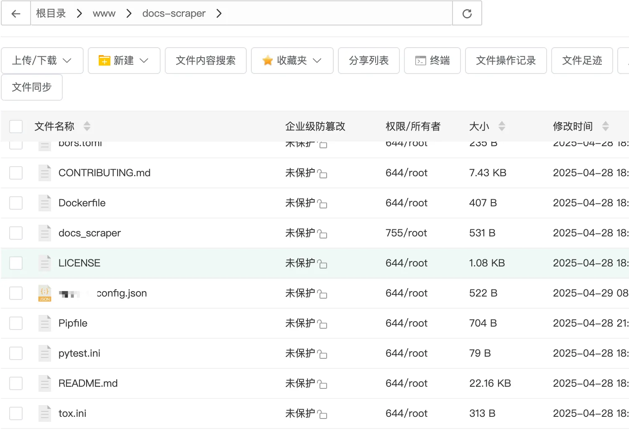Click the Pipfile file icon
The height and width of the screenshot is (431, 629).
coord(45,323)
